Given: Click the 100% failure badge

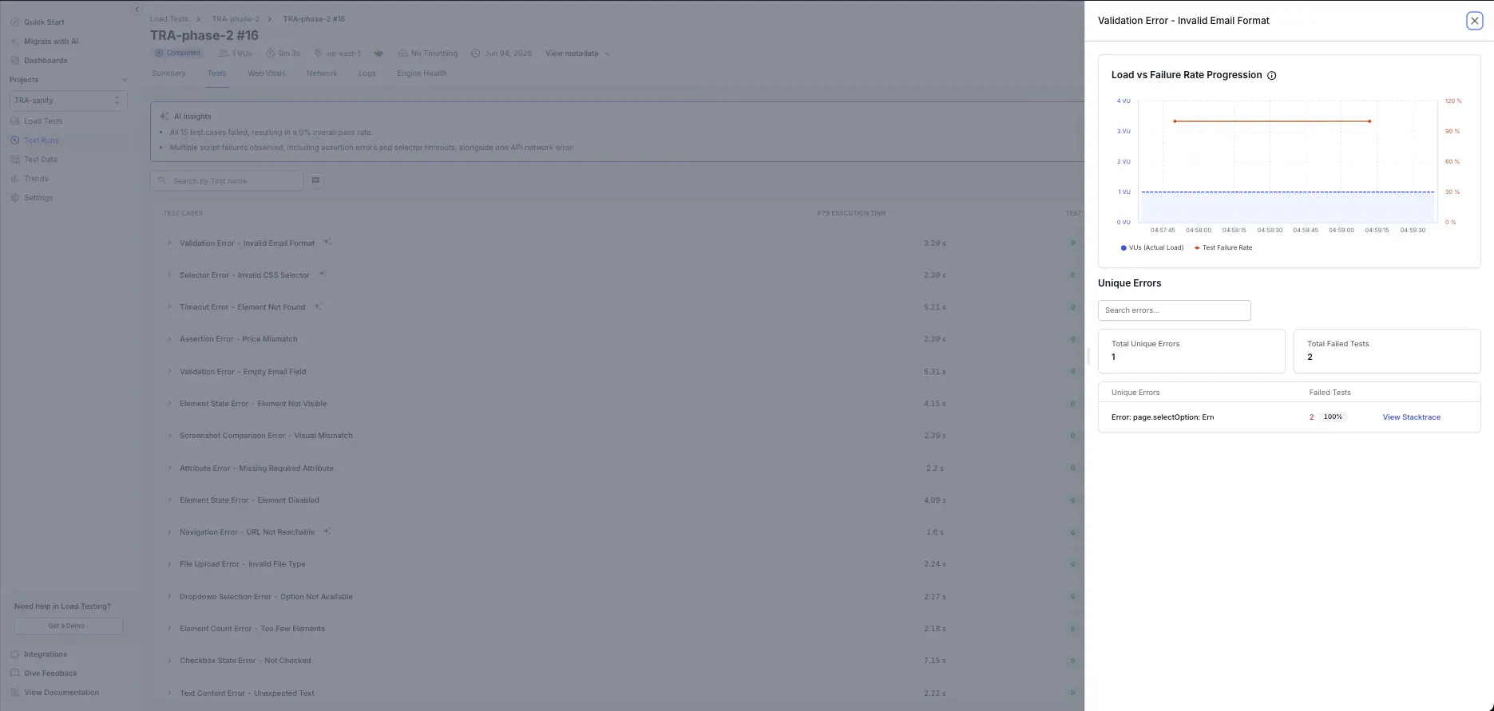Looking at the screenshot, I should coord(1333,417).
